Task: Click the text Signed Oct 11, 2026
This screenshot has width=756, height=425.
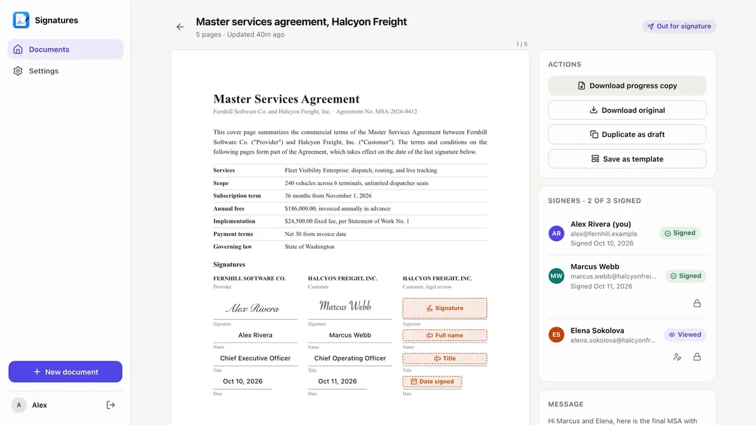Action: (602, 286)
